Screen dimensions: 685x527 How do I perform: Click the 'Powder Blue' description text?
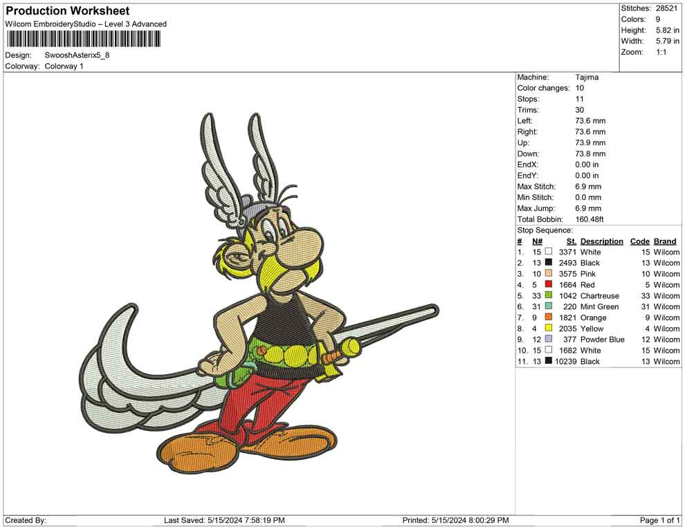click(x=603, y=340)
